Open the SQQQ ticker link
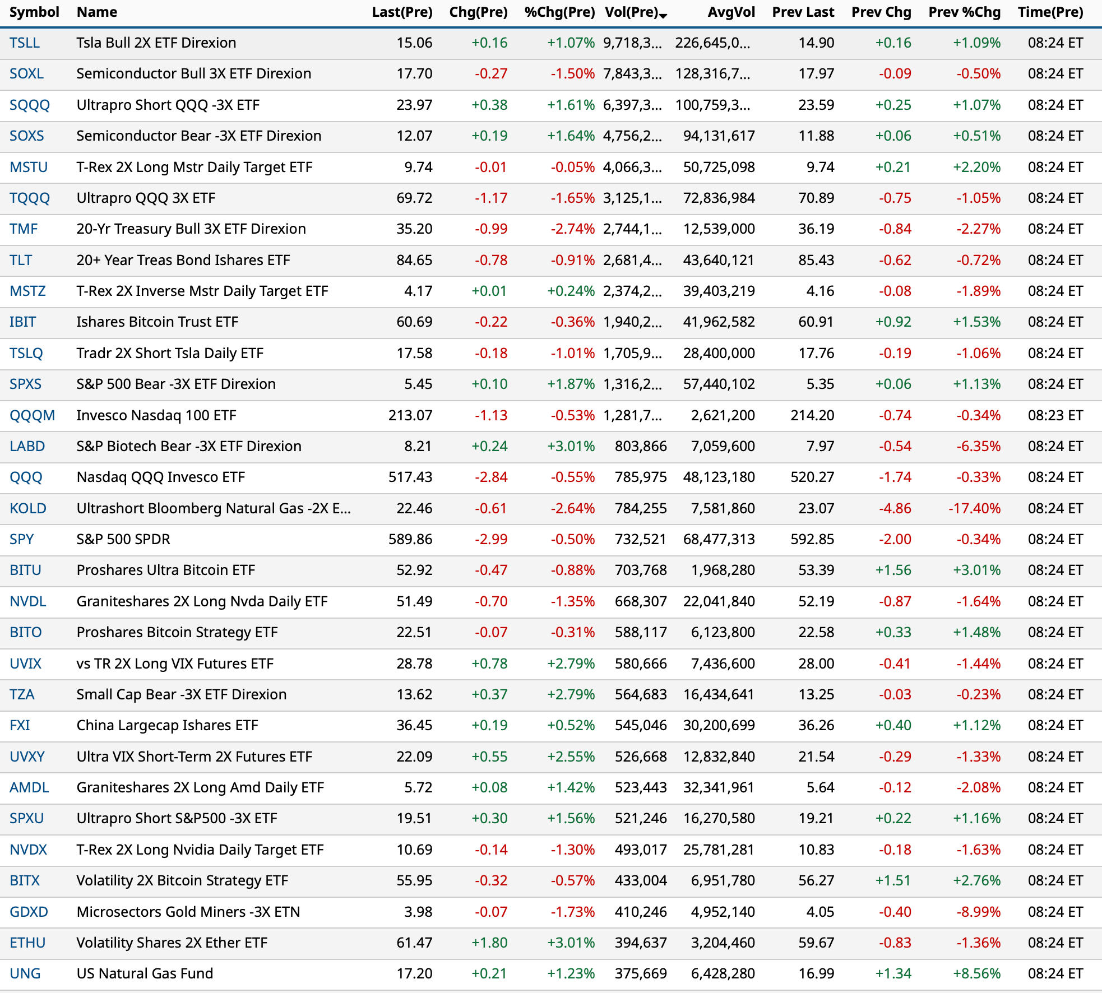Image resolution: width=1102 pixels, height=993 pixels. tap(30, 105)
